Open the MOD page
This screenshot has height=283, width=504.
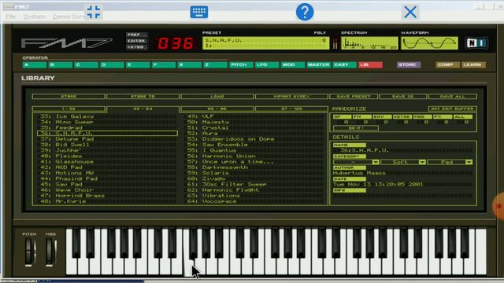pyautogui.click(x=292, y=64)
